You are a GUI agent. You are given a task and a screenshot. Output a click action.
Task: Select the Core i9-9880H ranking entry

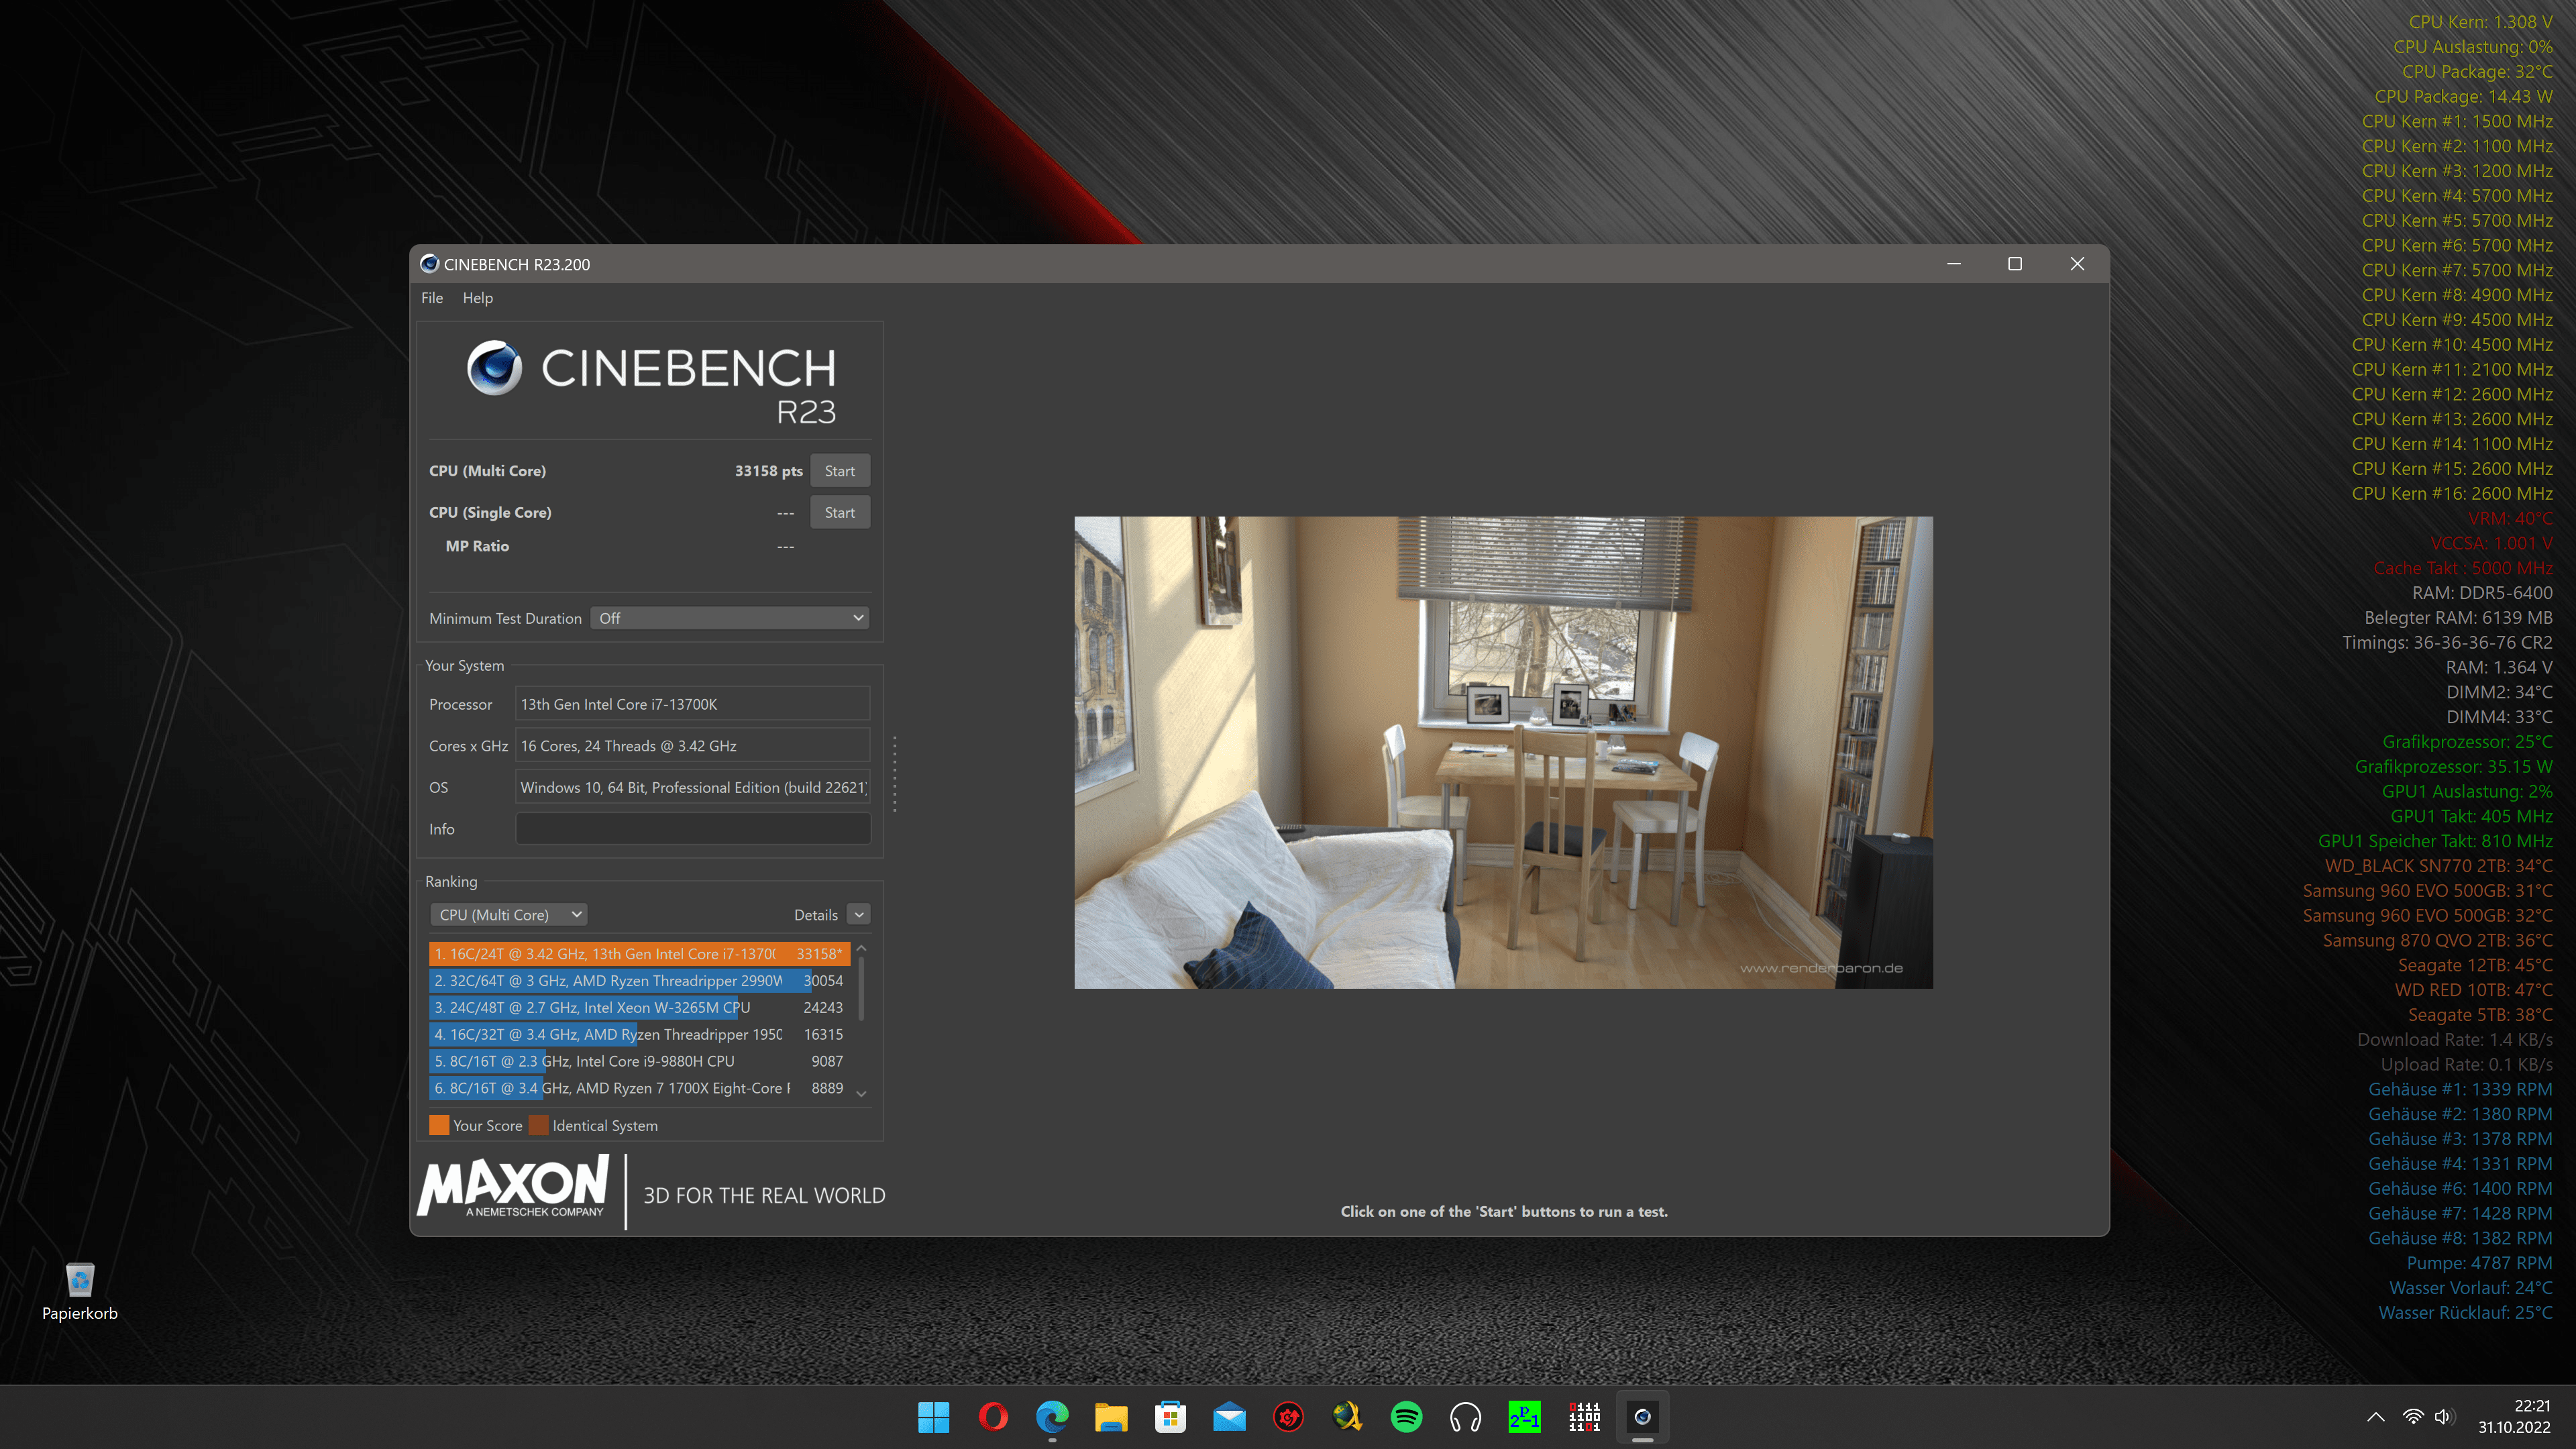(x=640, y=1061)
